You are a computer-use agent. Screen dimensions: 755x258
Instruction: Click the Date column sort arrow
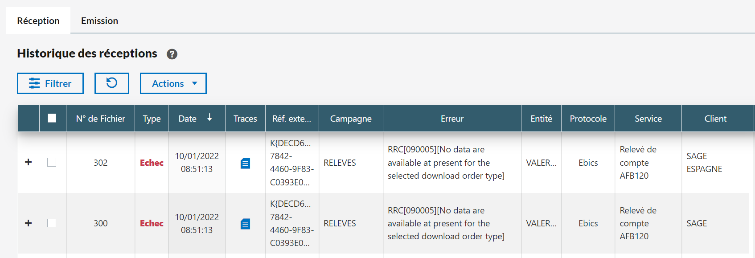click(209, 118)
